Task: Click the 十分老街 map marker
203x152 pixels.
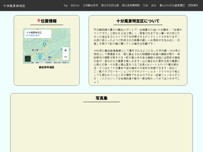Action: (44, 44)
